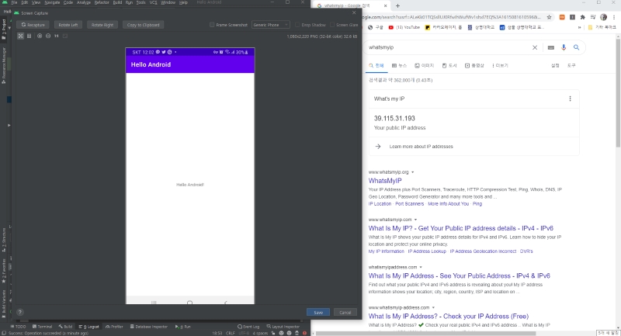621x336 pixels.
Task: Open the Favorites side panel tab
Action: (x=4, y=271)
